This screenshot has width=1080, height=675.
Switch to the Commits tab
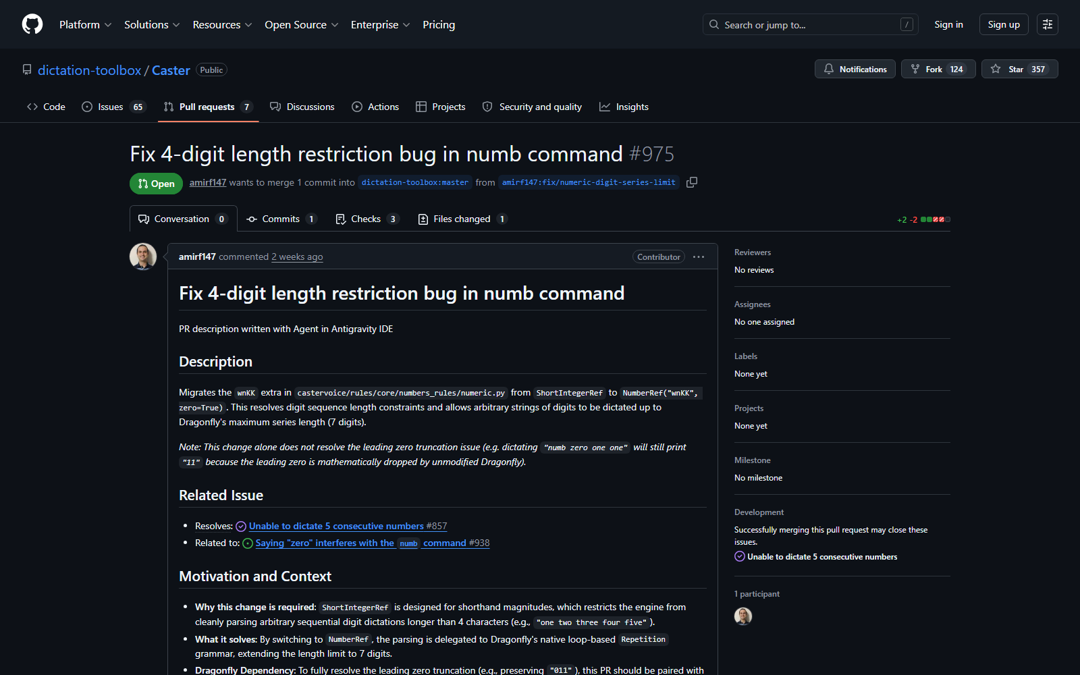281,219
